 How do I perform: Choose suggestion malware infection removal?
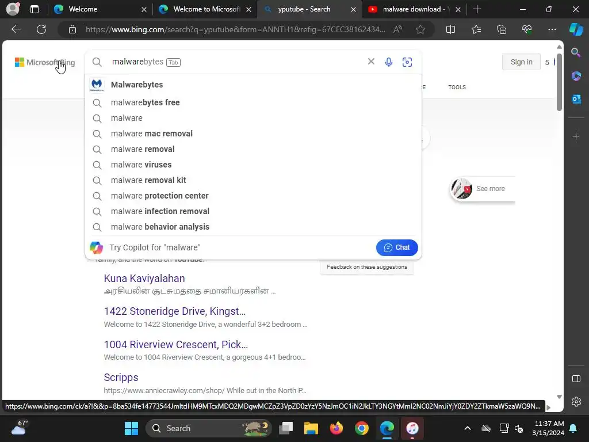pos(254,211)
